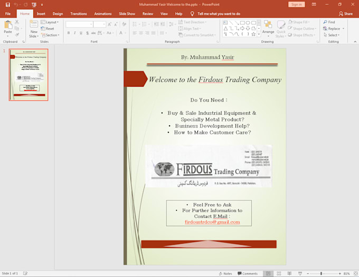Image resolution: width=359 pixels, height=277 pixels.
Task: Increase list indent level icon
Action: 163,24
